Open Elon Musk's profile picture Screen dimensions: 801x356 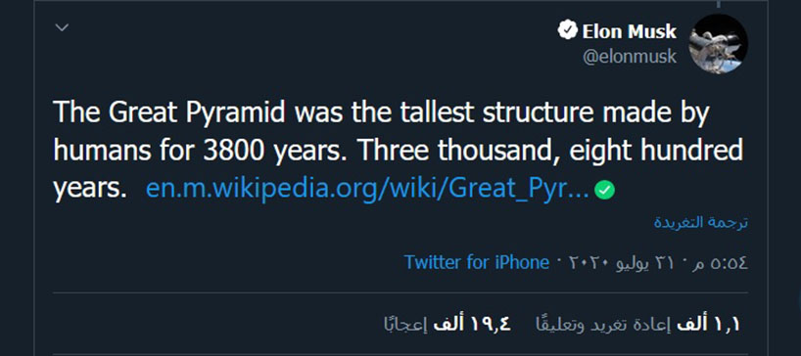coord(718,44)
